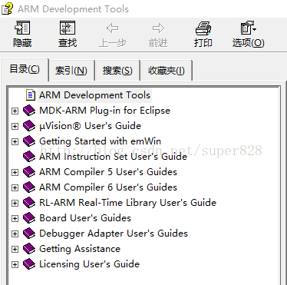287x285 pixels.
Task: Click the Locate (查找) toolbar icon
Action: coord(68,28)
